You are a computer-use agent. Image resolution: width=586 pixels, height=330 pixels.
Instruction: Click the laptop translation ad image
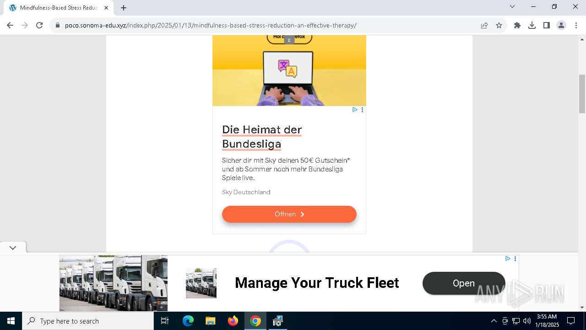[x=289, y=71]
